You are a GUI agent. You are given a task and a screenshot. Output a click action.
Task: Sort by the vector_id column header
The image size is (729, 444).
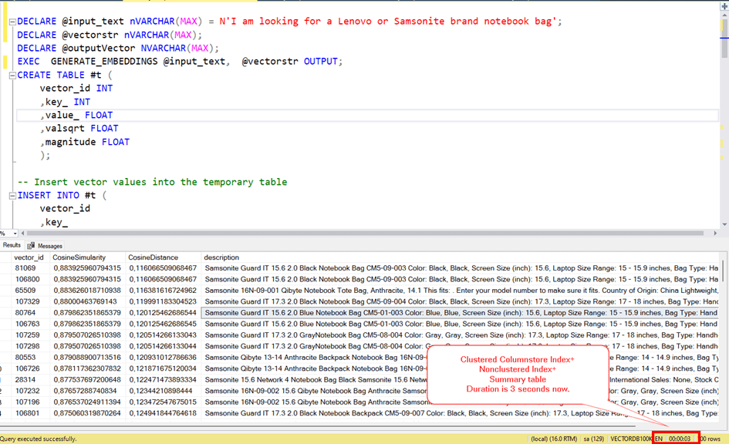[x=29, y=257]
